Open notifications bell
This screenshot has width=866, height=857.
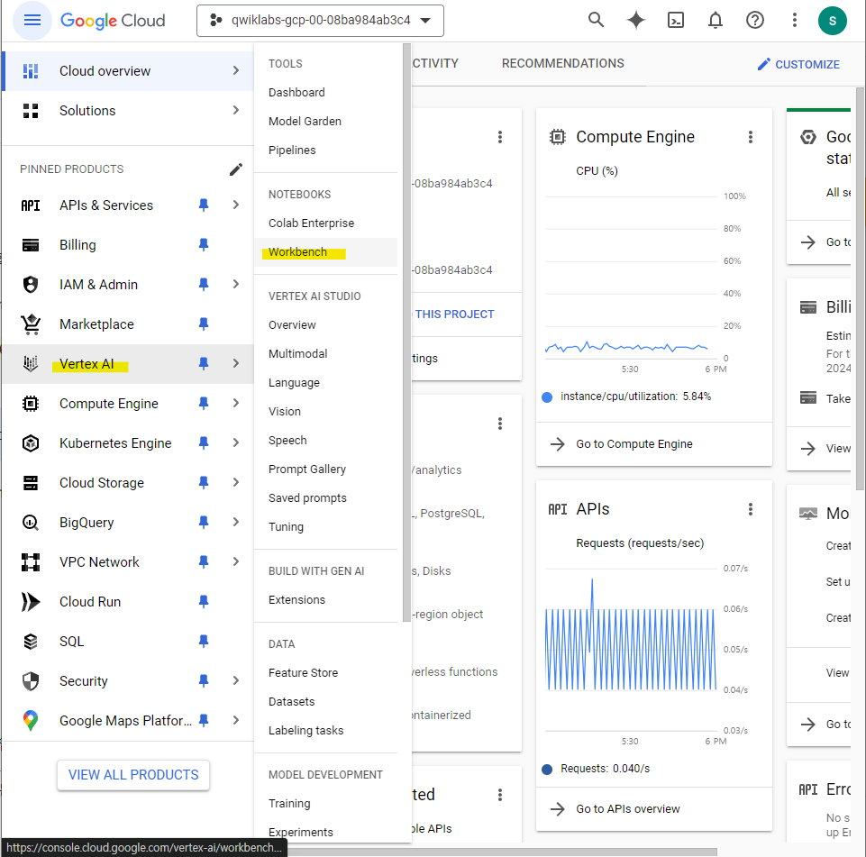coord(716,21)
